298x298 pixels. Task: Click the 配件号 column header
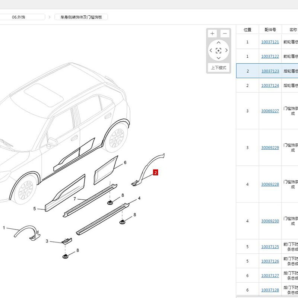(270, 30)
